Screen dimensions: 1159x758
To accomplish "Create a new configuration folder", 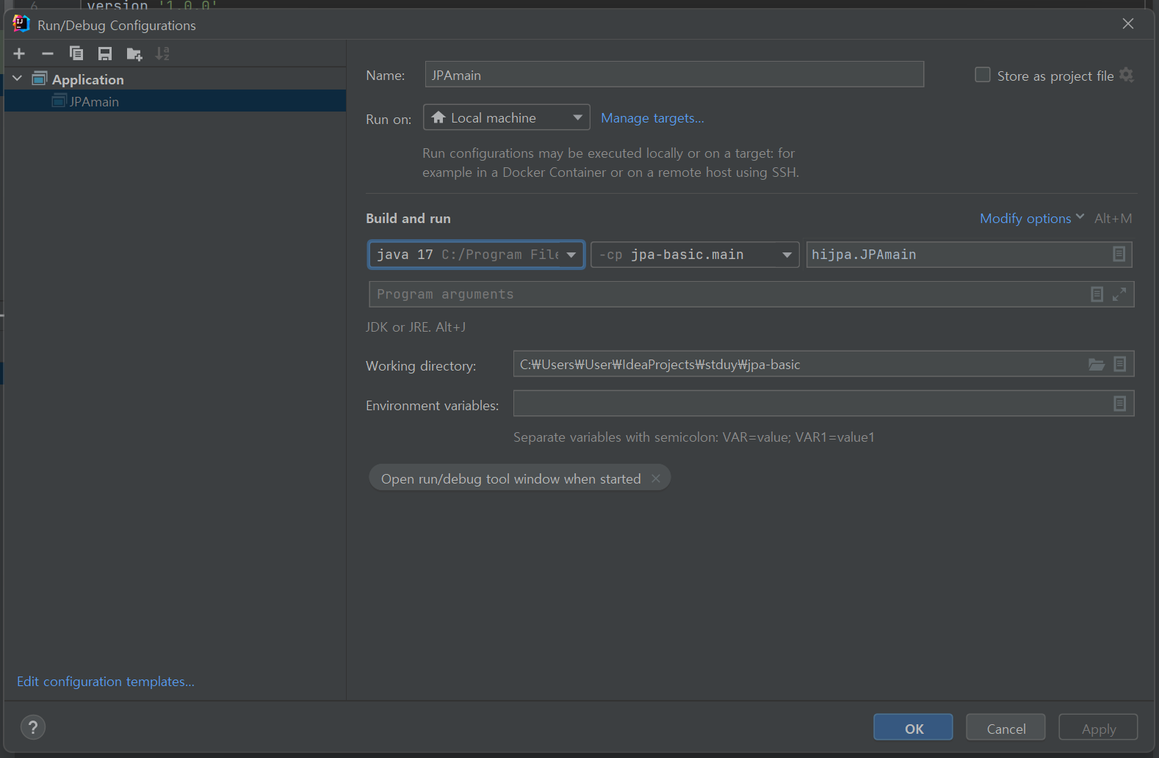I will coord(134,54).
